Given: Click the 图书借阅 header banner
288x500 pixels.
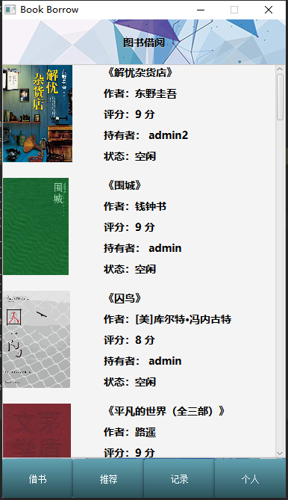Looking at the screenshot, I should [144, 42].
